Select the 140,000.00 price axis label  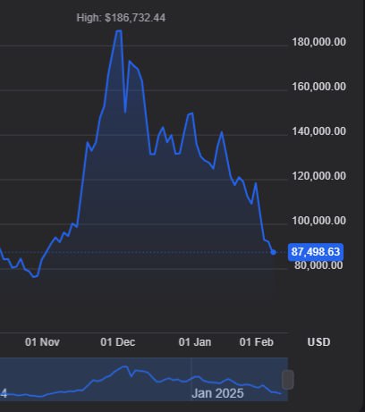pyautogui.click(x=318, y=131)
